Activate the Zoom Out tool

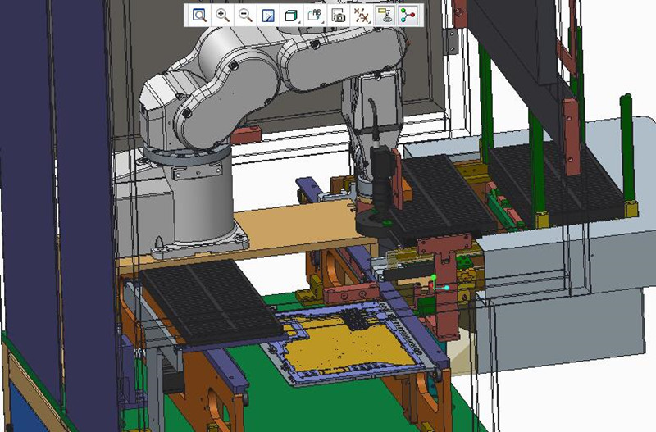click(x=245, y=15)
